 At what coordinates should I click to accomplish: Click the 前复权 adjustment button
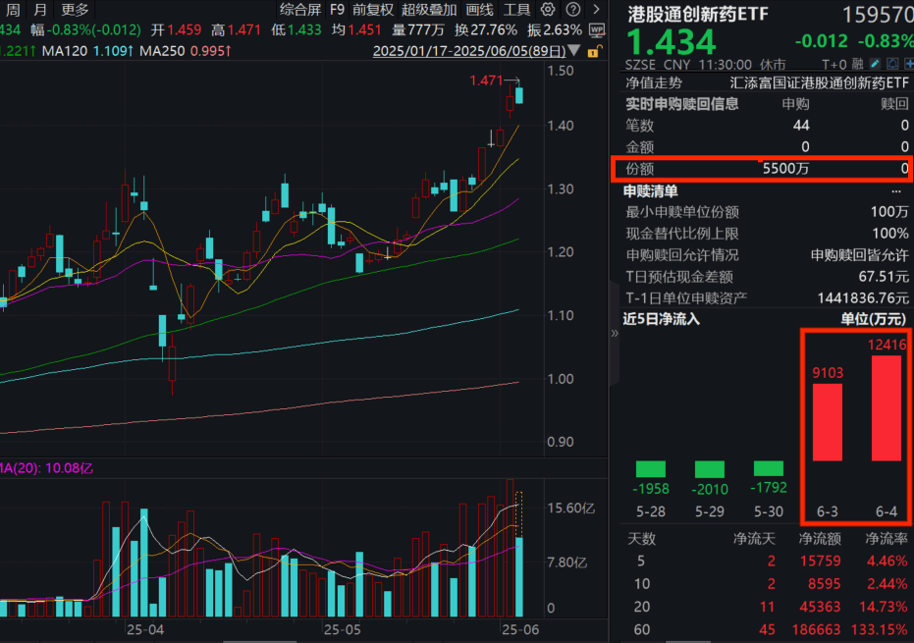(x=373, y=9)
